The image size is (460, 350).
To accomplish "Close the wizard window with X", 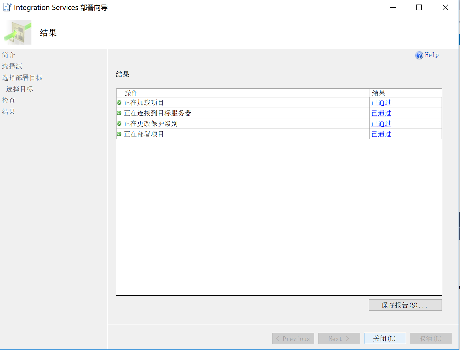I will point(445,7).
